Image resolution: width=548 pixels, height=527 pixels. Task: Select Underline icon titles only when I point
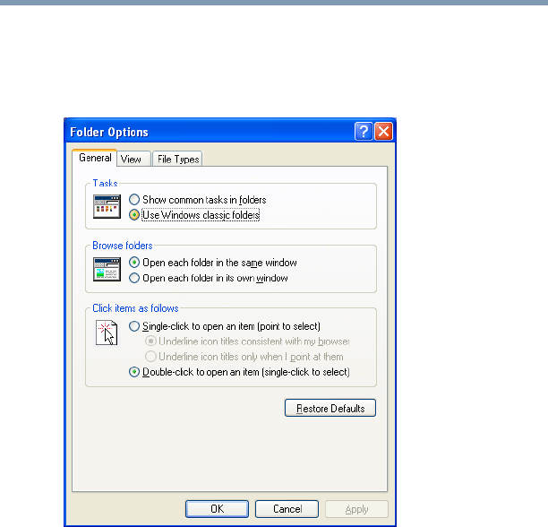coord(244,357)
